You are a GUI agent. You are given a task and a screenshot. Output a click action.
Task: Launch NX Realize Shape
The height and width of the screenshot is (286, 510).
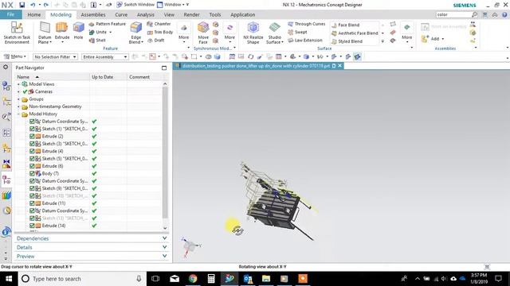click(253, 33)
